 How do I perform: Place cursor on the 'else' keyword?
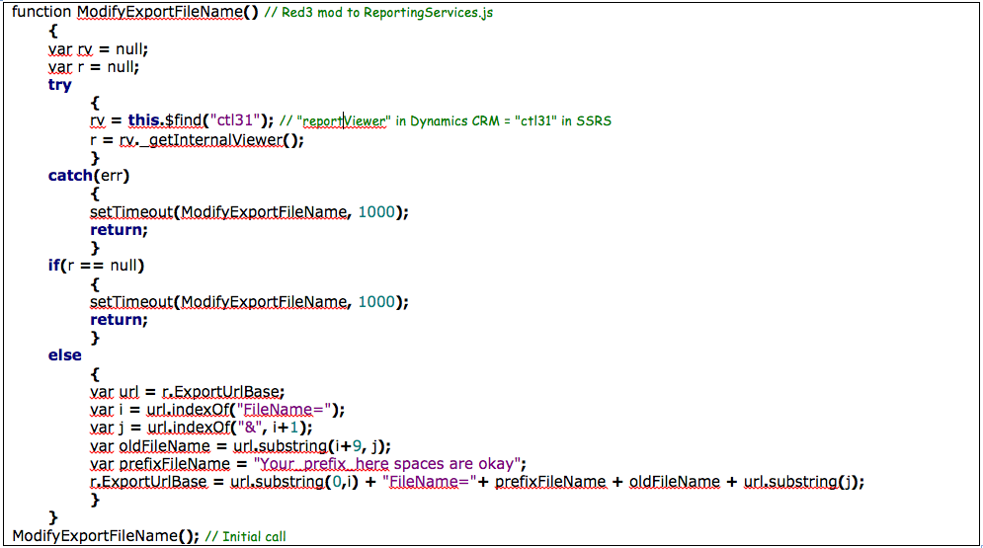coord(64,355)
